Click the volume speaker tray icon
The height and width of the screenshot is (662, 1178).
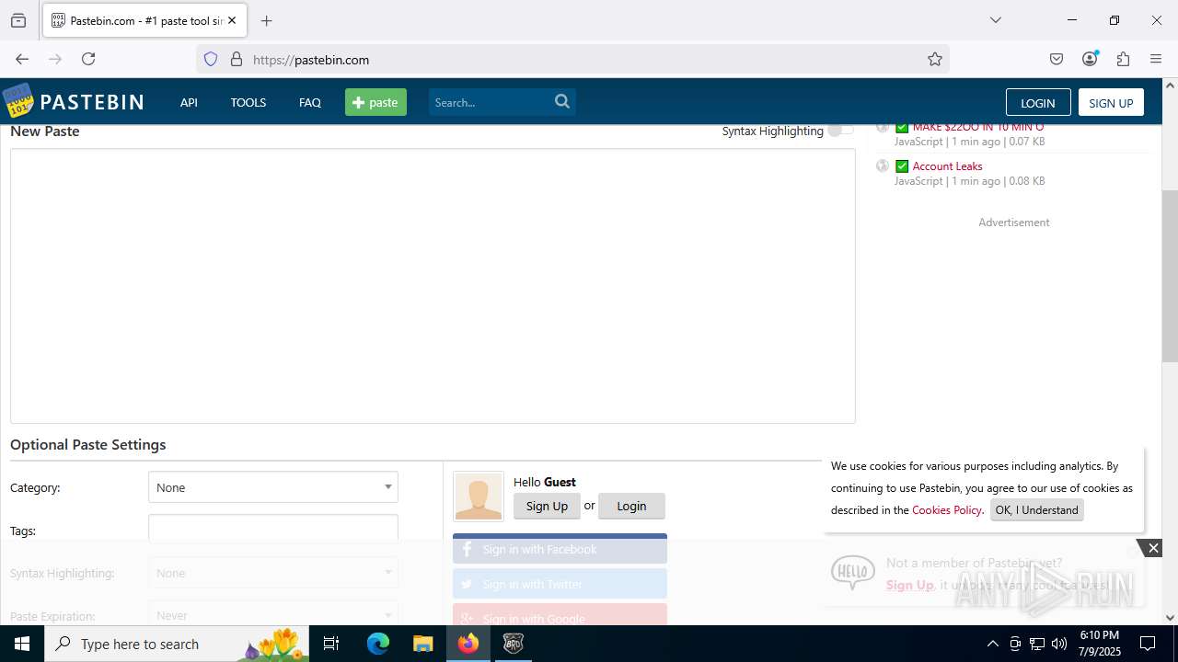click(1059, 644)
